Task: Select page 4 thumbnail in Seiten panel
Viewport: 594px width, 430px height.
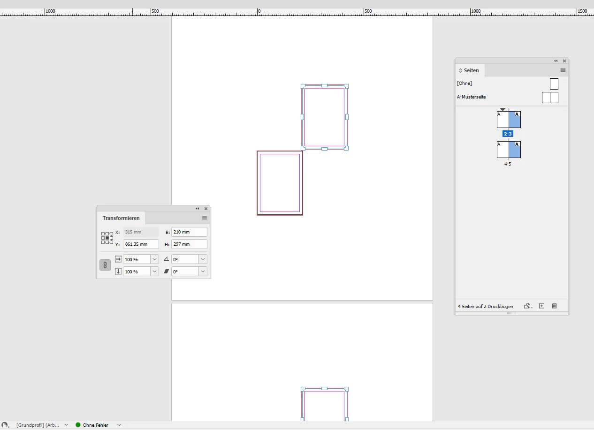Action: [503, 150]
